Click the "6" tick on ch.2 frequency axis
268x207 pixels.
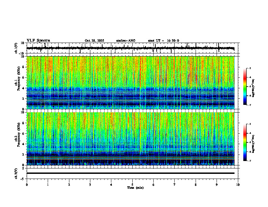(24, 134)
